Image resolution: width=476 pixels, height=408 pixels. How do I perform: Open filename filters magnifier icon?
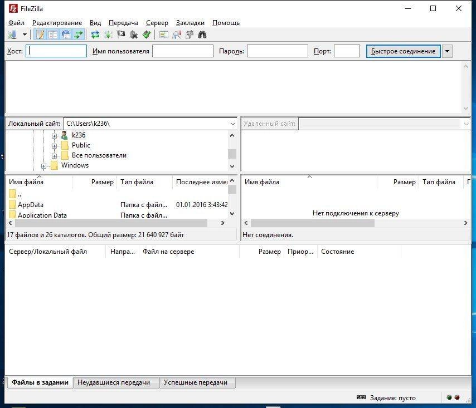tap(177, 35)
